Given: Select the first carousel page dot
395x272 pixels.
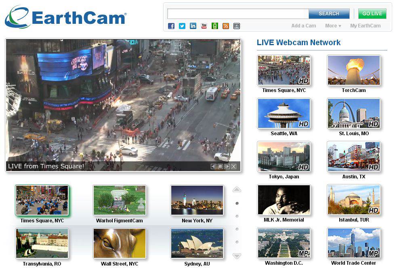Looking at the screenshot, I should click(237, 203).
